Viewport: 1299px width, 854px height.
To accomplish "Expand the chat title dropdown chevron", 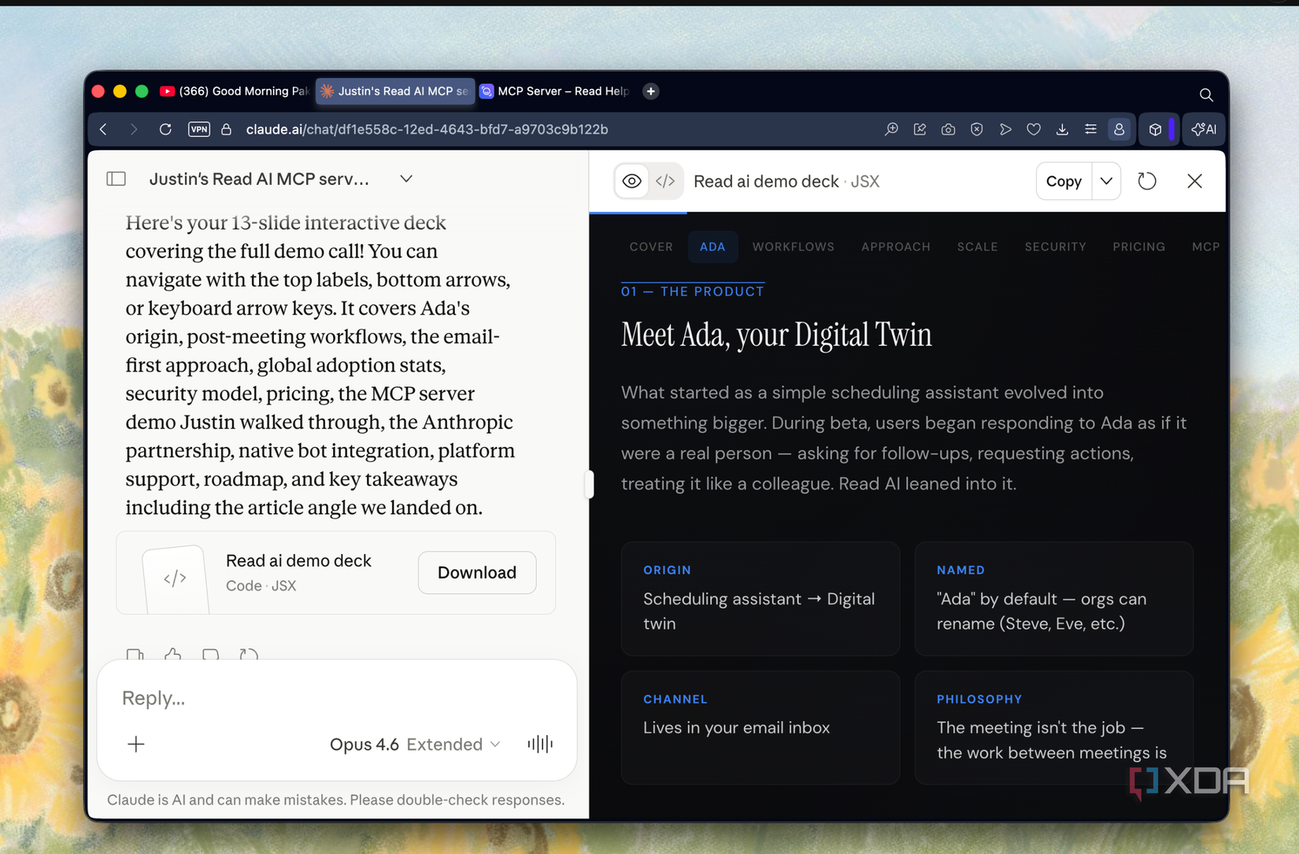I will 406,179.
